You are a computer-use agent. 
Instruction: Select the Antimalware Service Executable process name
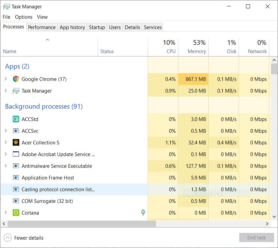pos(57,166)
